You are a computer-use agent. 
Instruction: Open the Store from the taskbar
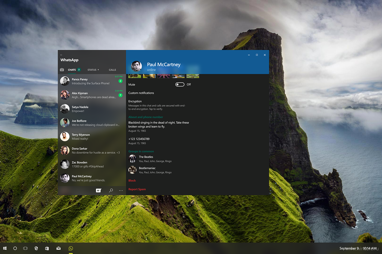47,248
